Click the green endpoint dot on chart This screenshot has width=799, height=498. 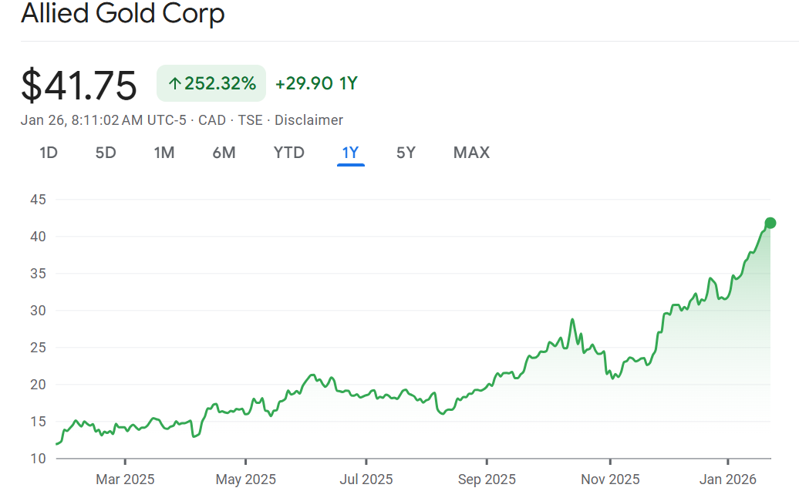(770, 224)
